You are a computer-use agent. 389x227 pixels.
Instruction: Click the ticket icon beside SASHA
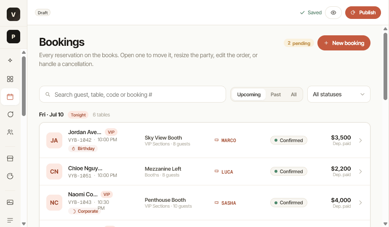[216, 203]
